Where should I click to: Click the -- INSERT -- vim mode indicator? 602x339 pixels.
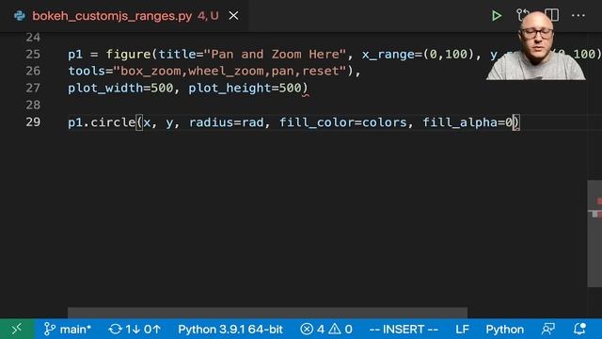click(x=404, y=329)
